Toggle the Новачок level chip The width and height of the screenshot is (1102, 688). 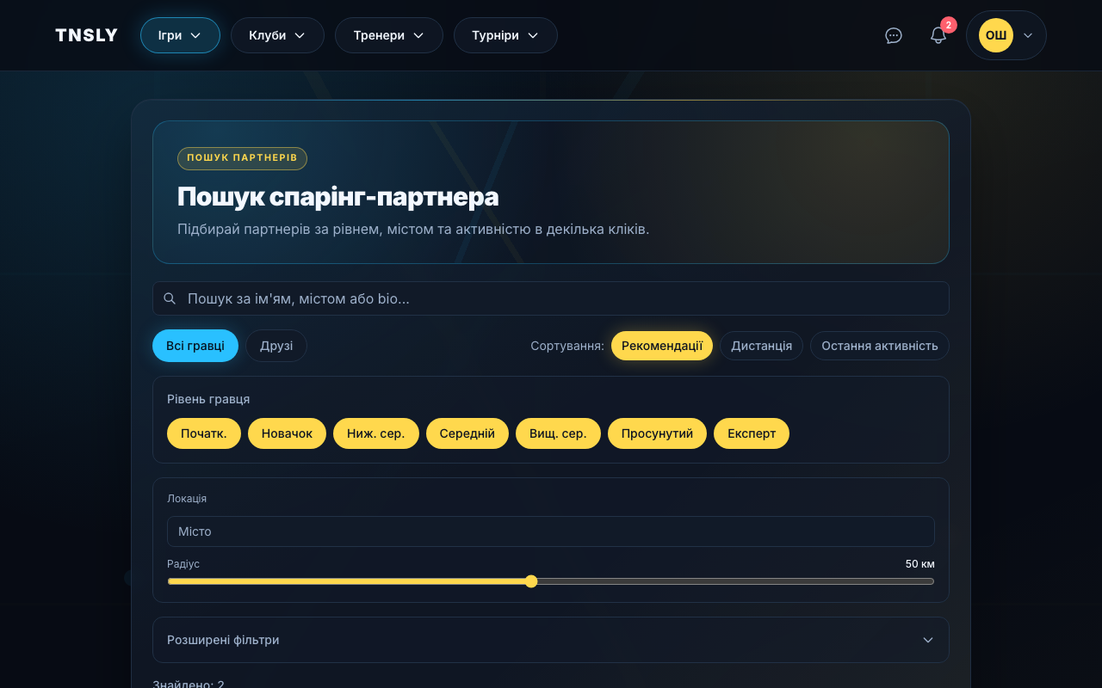pyautogui.click(x=287, y=433)
